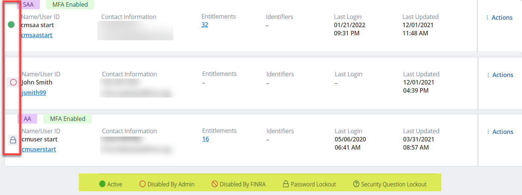Click password lockout icon for cmuser start
The image size is (522, 195).
pyautogui.click(x=13, y=140)
